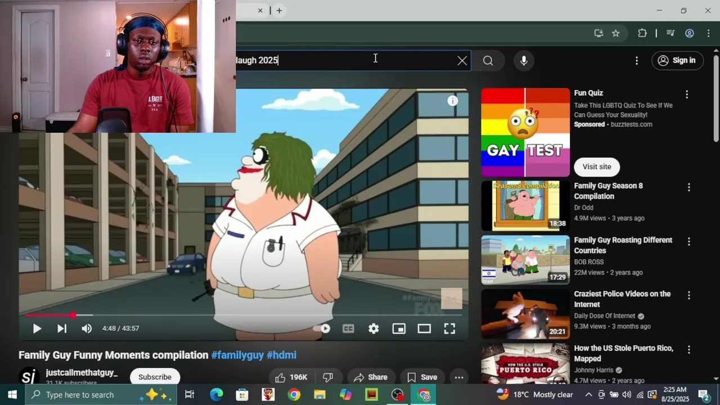Seek using the red video progress bar
This screenshot has height=405, width=720.
point(243,315)
